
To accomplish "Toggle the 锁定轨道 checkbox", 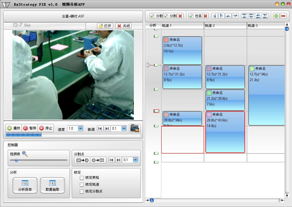I will pyautogui.click(x=82, y=184).
